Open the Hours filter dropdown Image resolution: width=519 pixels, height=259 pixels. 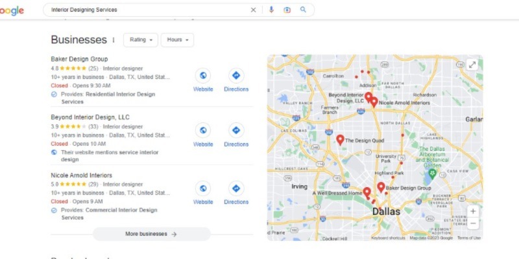click(177, 40)
